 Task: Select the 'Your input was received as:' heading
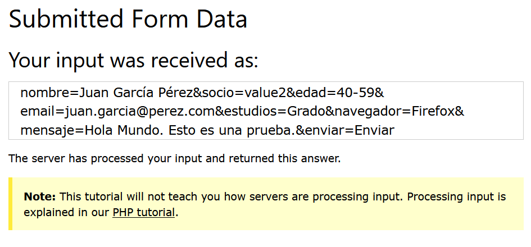(133, 60)
